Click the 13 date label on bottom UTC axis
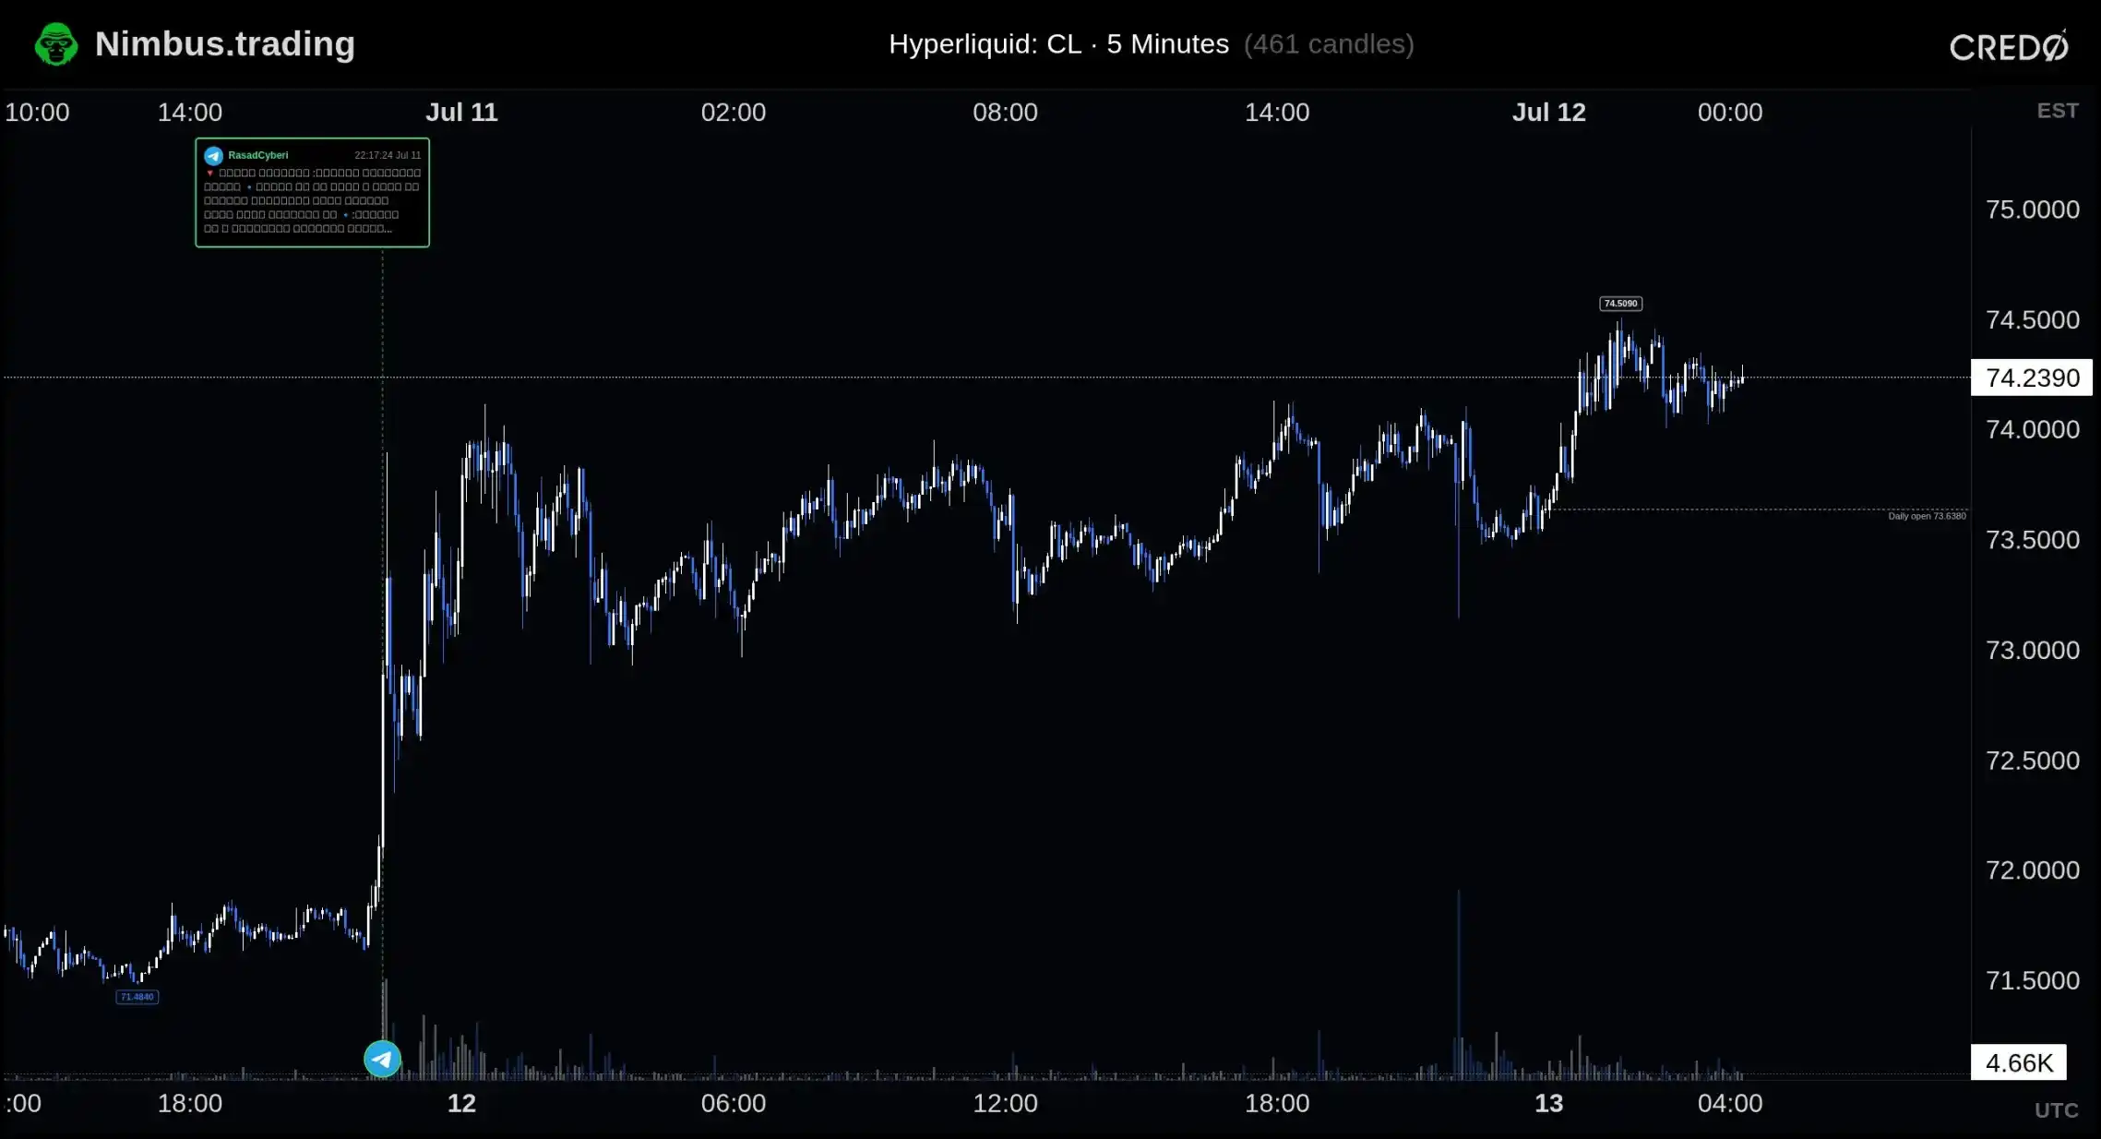Viewport: 2101px width, 1139px height. pyautogui.click(x=1548, y=1103)
